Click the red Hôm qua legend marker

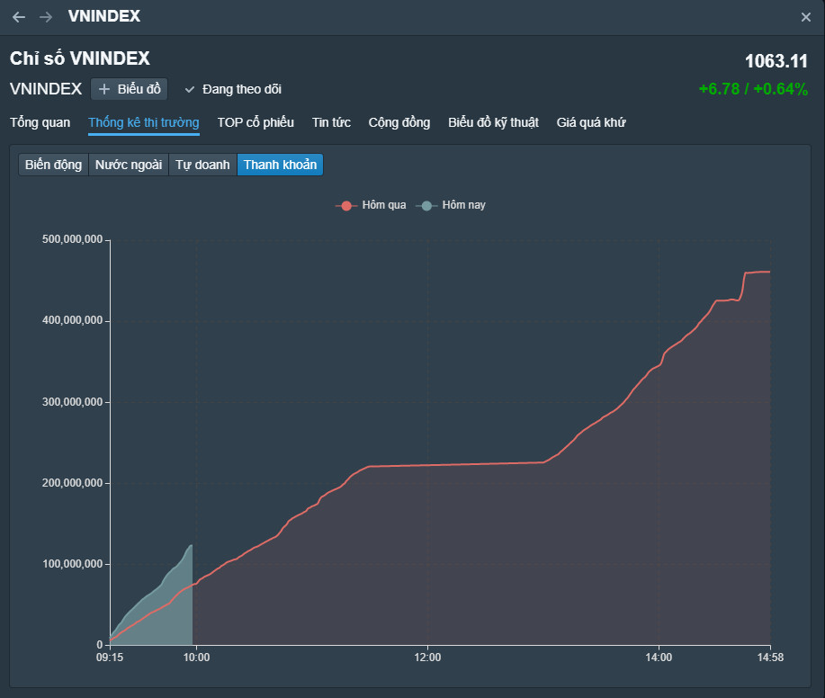[346, 206]
